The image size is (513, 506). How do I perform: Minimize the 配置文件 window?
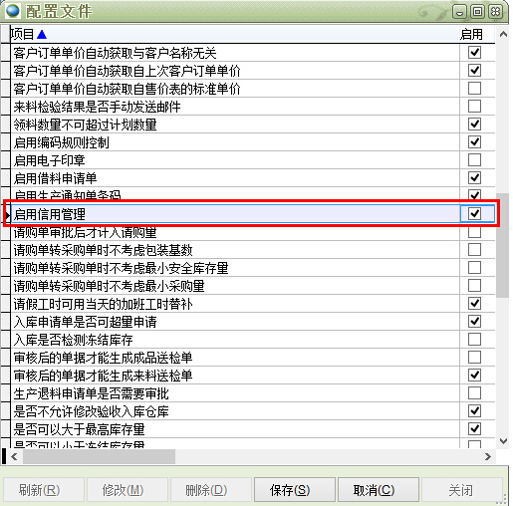(x=460, y=12)
